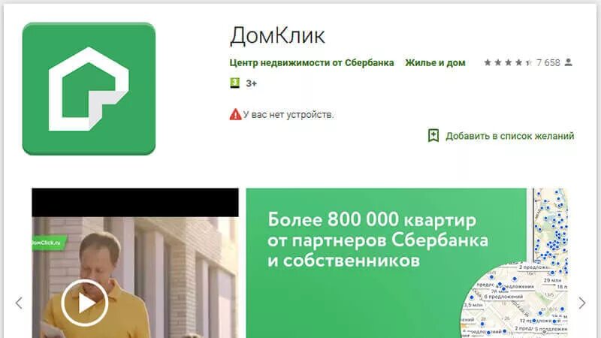This screenshot has height=338, width=601.
Task: Click the 7 658 ratings count
Action: 548,62
